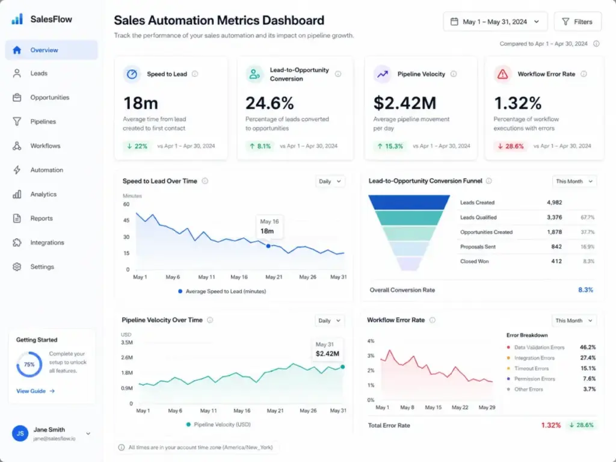Open the Workflows node icon

click(17, 146)
